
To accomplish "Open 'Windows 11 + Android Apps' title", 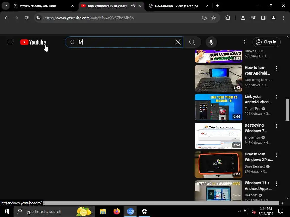I will tap(258, 186).
